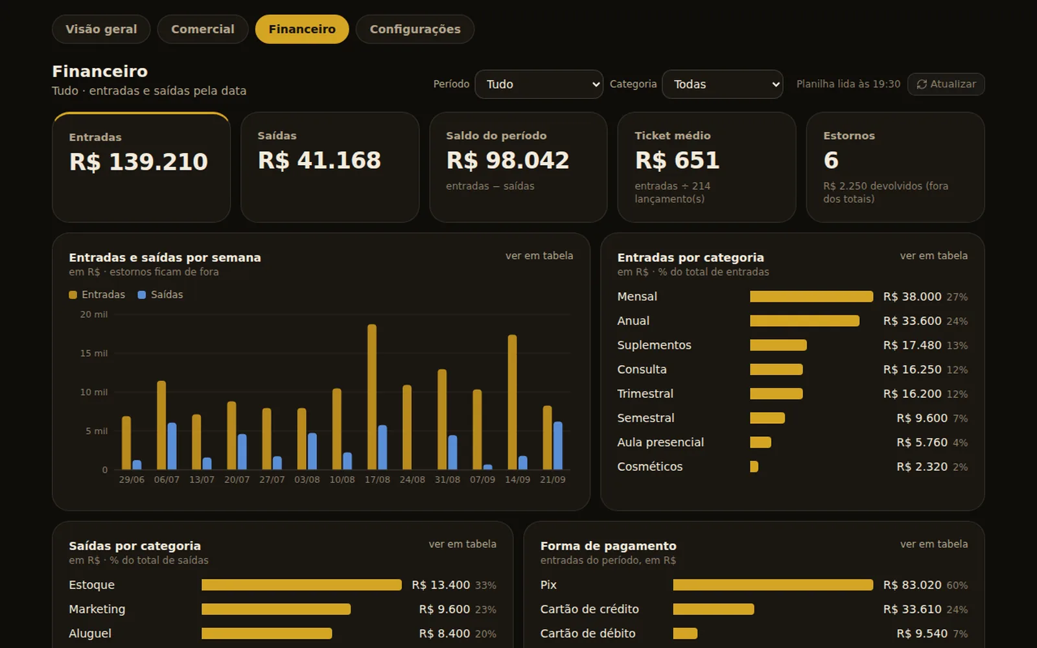Screen dimensions: 1037x648
Task: Click the 'R$ 9.600' Marketing value
Action: [x=445, y=609]
